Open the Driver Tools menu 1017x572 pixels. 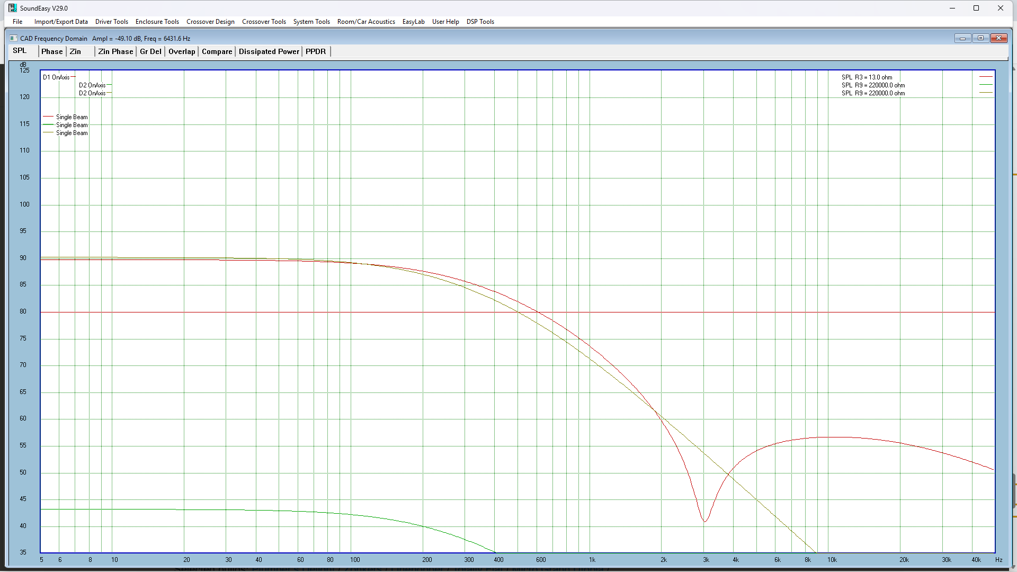coord(112,22)
